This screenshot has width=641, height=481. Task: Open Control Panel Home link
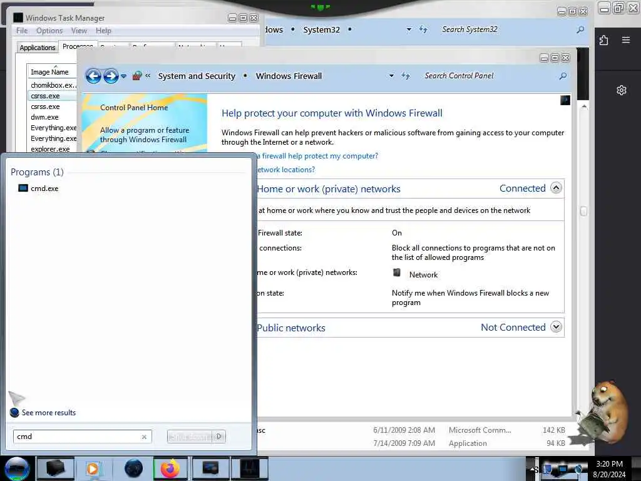tap(134, 108)
